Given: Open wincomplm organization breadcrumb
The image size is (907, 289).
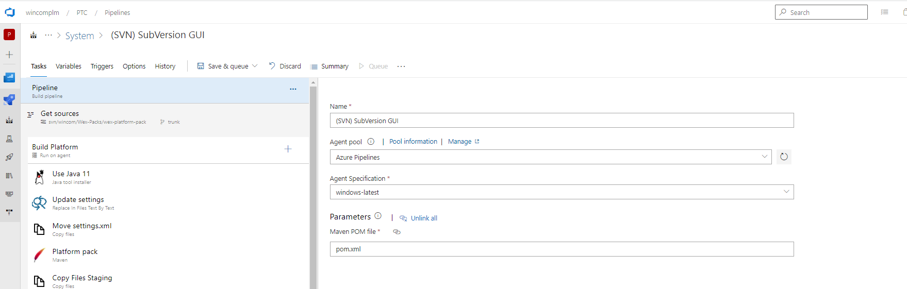Looking at the screenshot, I should pyautogui.click(x=42, y=12).
